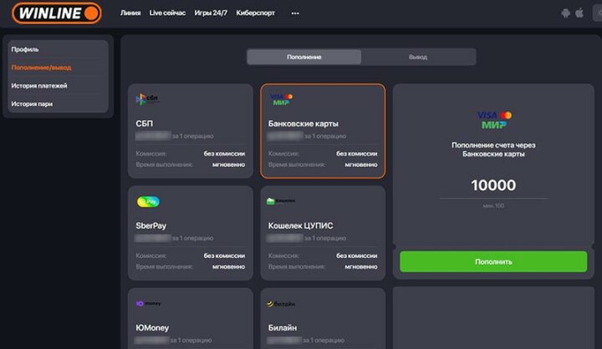Click без комиссии in the СБП card
This screenshot has width=602, height=349.
pos(224,154)
